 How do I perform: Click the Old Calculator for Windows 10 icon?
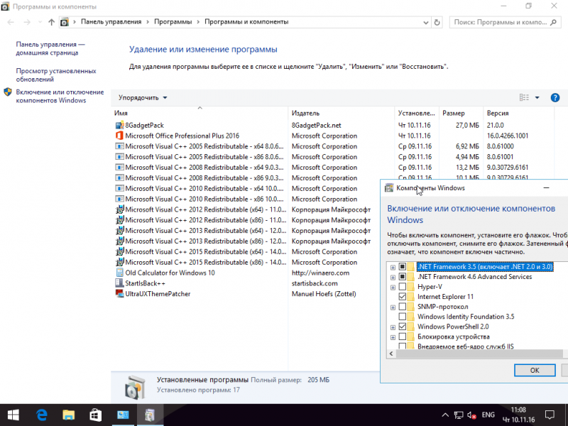119,273
